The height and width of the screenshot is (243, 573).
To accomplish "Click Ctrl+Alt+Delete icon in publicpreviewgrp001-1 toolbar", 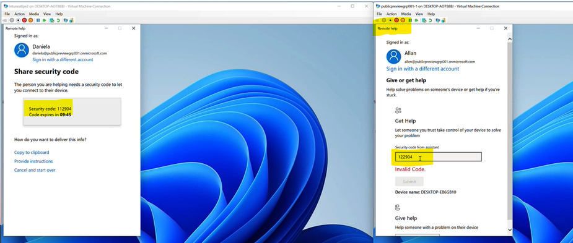I will [377, 20].
